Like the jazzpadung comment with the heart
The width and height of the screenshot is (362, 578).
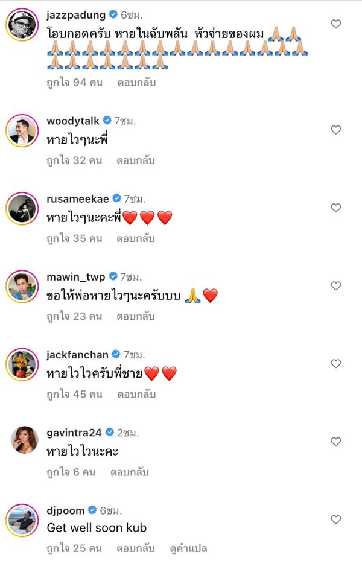(x=336, y=24)
